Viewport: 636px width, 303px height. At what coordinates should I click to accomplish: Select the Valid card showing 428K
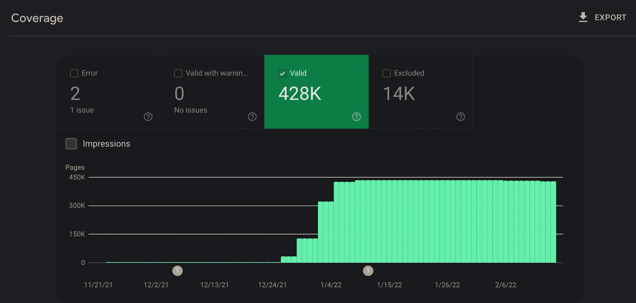[x=316, y=92]
